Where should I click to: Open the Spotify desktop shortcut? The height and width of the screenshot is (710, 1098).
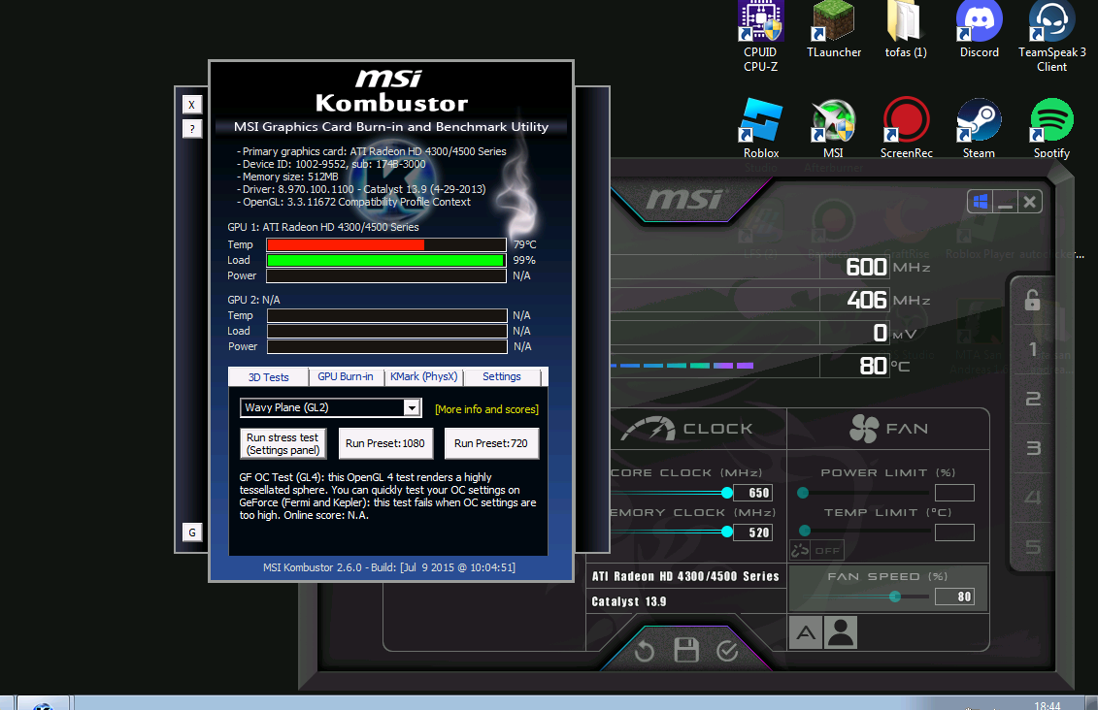(1051, 129)
